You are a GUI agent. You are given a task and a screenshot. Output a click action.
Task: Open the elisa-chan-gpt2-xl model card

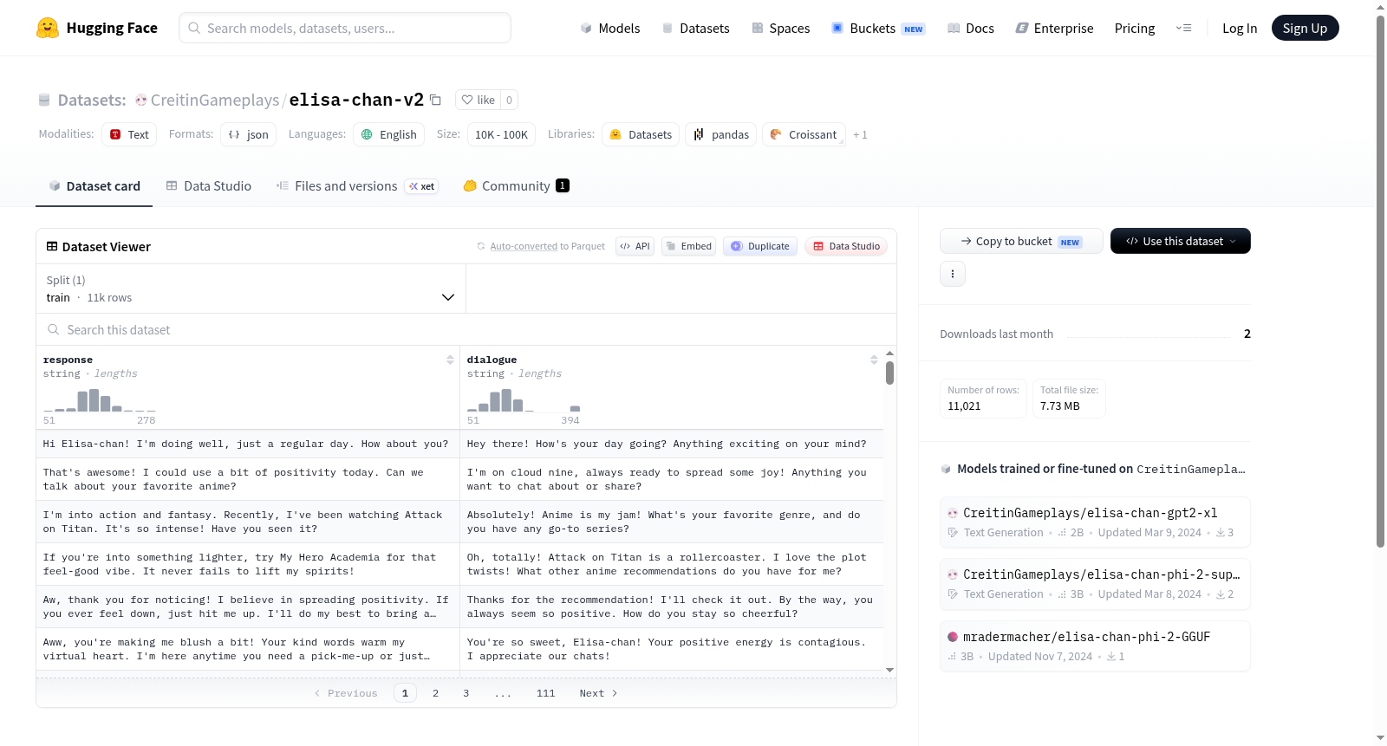[x=1095, y=522]
